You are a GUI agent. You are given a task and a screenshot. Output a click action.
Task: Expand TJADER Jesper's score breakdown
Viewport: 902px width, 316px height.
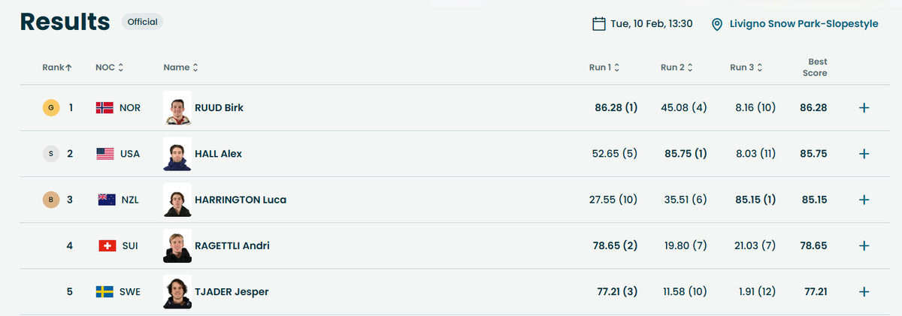point(864,292)
